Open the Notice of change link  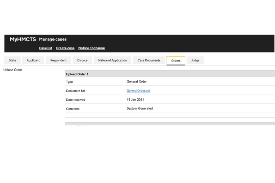coord(91,48)
